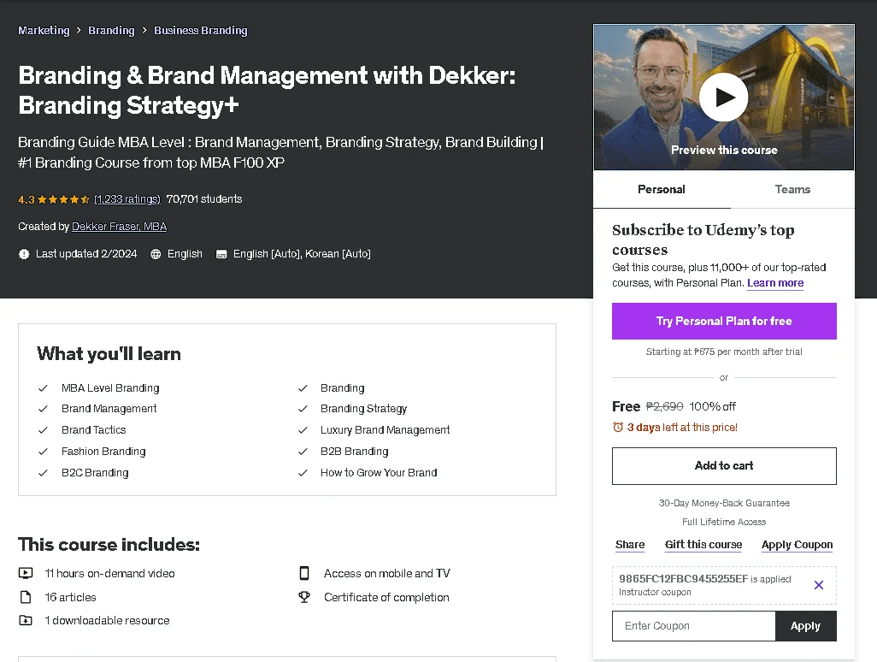This screenshot has width=877, height=662.
Task: Click '11 hours on-demand video' text
Action: click(109, 573)
